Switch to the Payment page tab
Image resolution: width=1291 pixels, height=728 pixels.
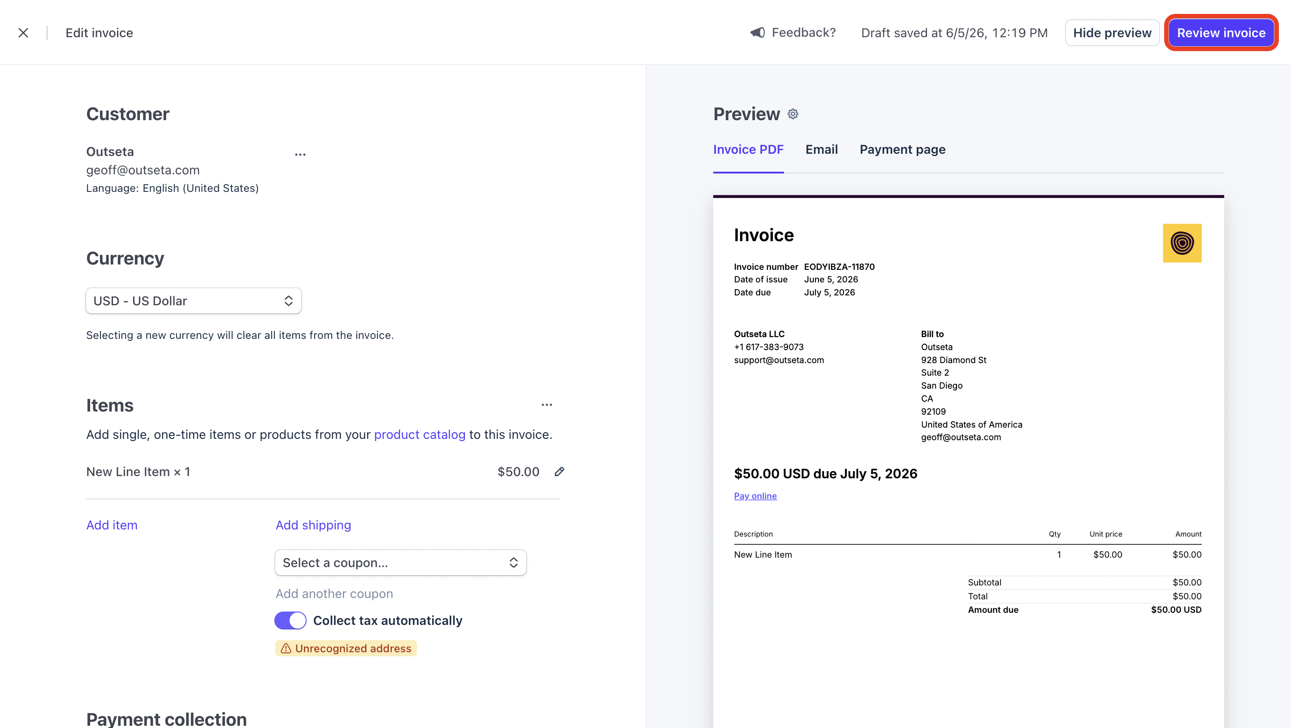coord(903,150)
